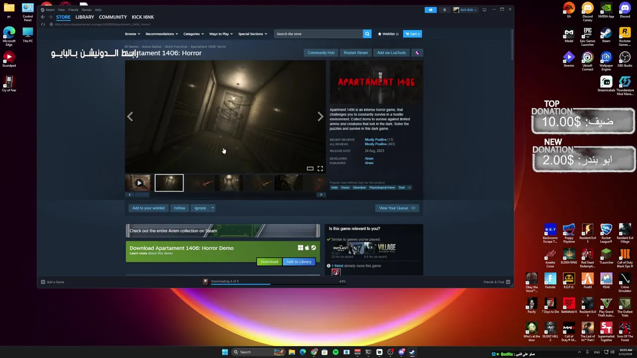Open Friends & Chat panel
Screen dimensions: 637x358
496,282
